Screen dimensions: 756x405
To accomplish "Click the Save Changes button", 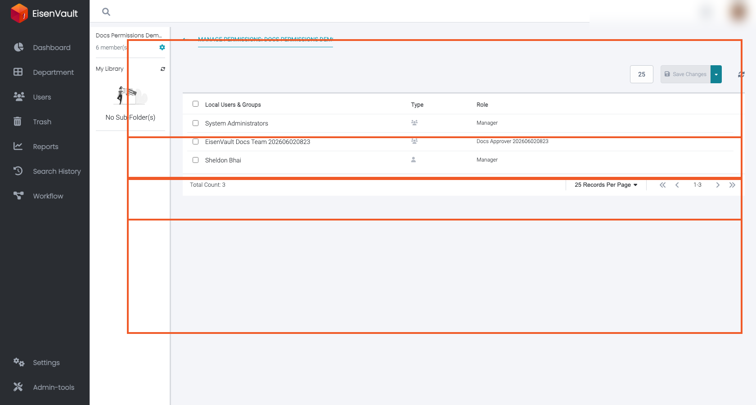I will point(685,74).
